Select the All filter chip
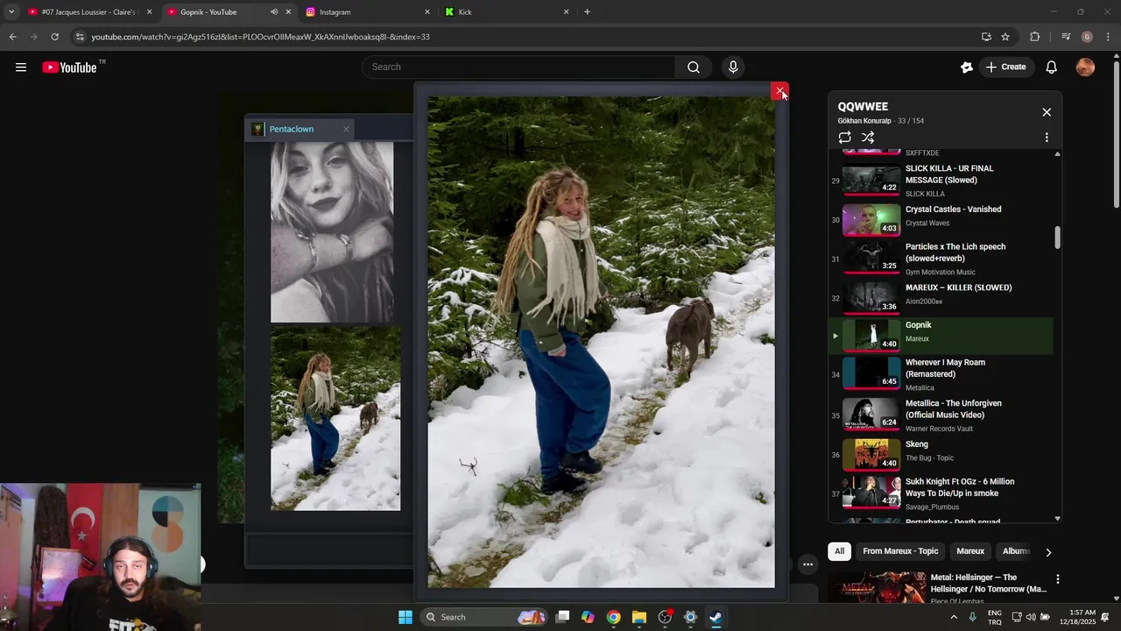The width and height of the screenshot is (1121, 631). 839,551
